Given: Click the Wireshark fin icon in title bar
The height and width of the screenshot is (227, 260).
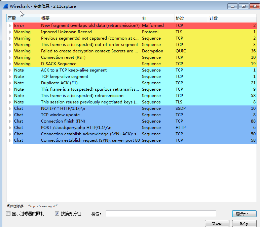Looking at the screenshot, I should [x=6, y=6].
